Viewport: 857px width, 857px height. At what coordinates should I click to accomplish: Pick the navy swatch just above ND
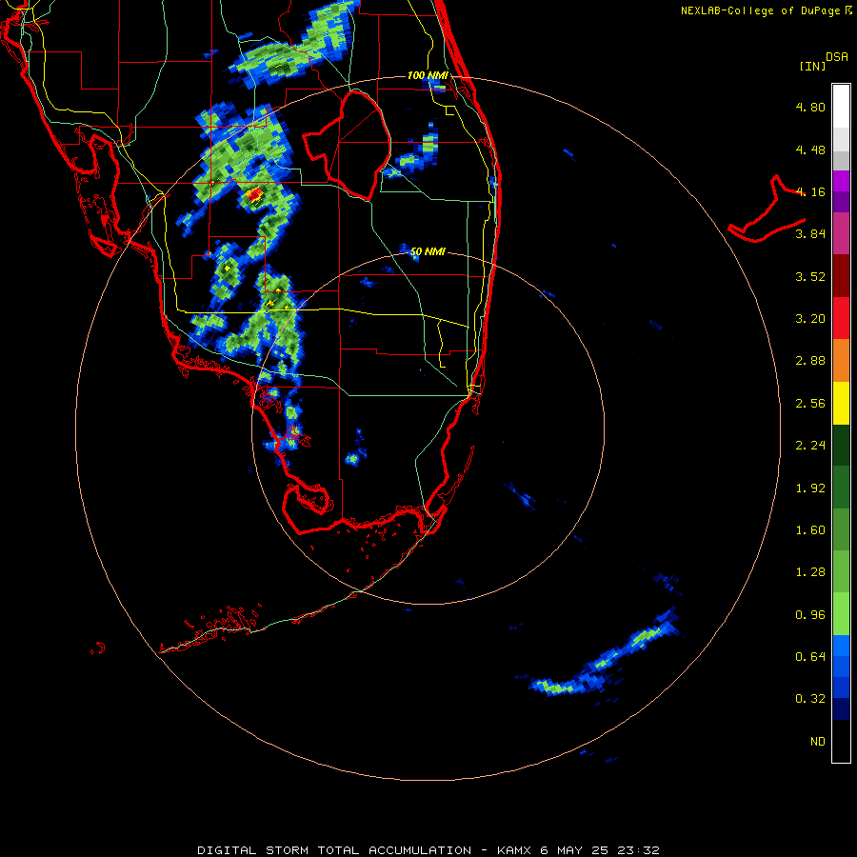pyautogui.click(x=841, y=708)
